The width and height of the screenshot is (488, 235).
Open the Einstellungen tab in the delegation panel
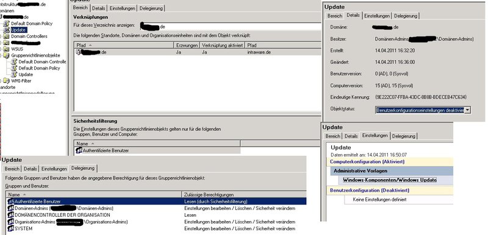[x=54, y=169]
